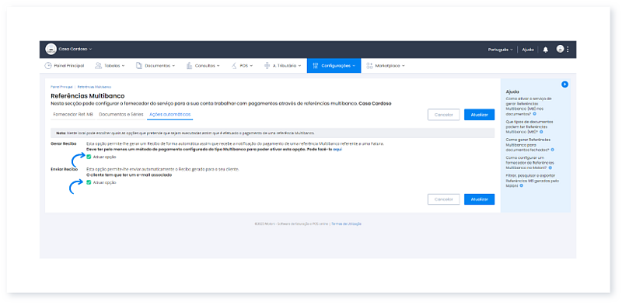Viewport: 622px width, 304px height.
Task: Click the top Cancelar button
Action: (443, 115)
